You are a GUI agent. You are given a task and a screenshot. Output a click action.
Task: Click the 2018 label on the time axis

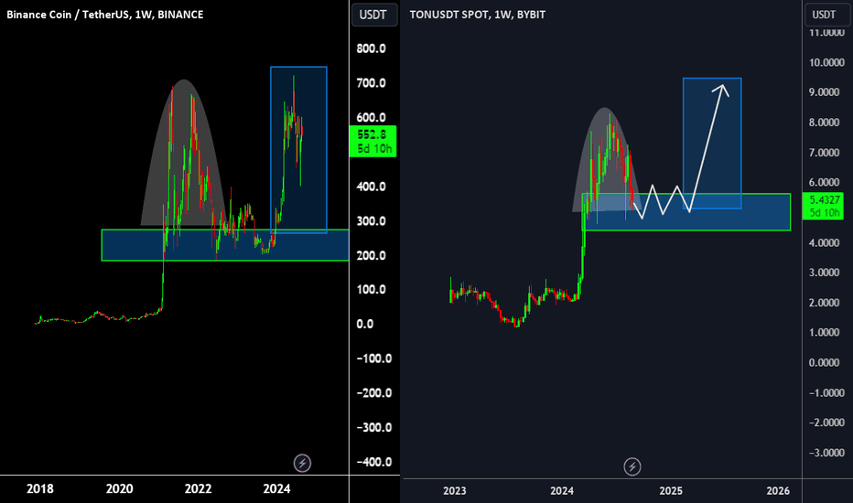tap(40, 489)
